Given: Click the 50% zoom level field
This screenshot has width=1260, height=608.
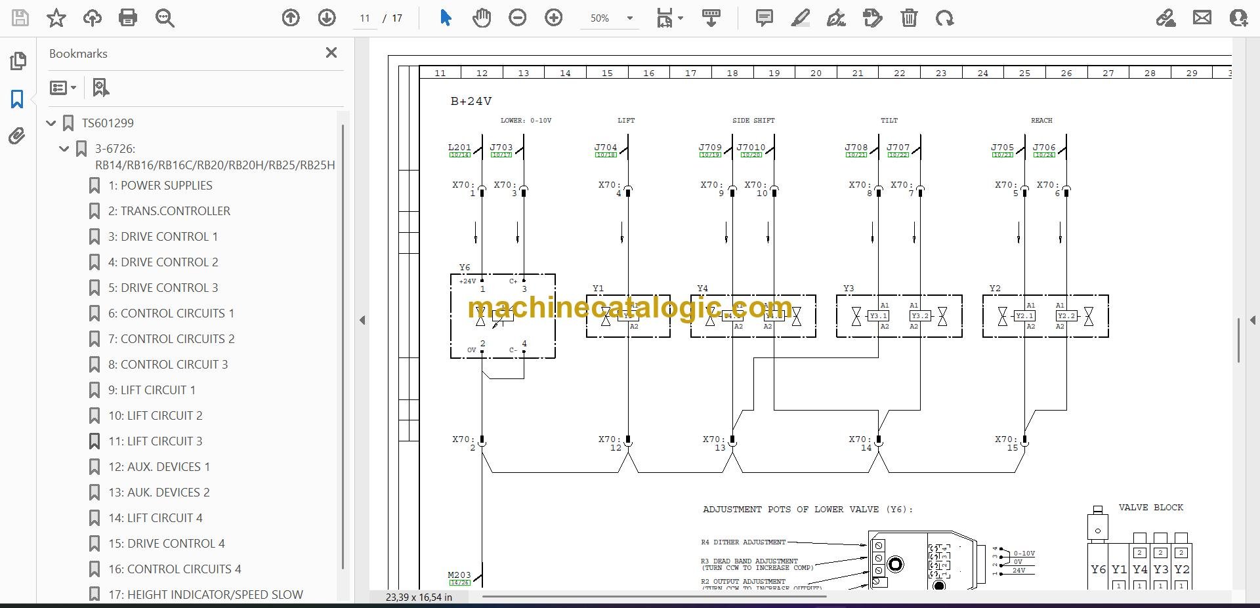Looking at the screenshot, I should 600,18.
